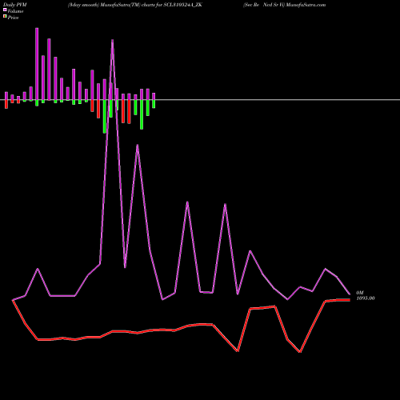Click the '0M' volume value label
400x400 pixels.
click(x=360, y=293)
